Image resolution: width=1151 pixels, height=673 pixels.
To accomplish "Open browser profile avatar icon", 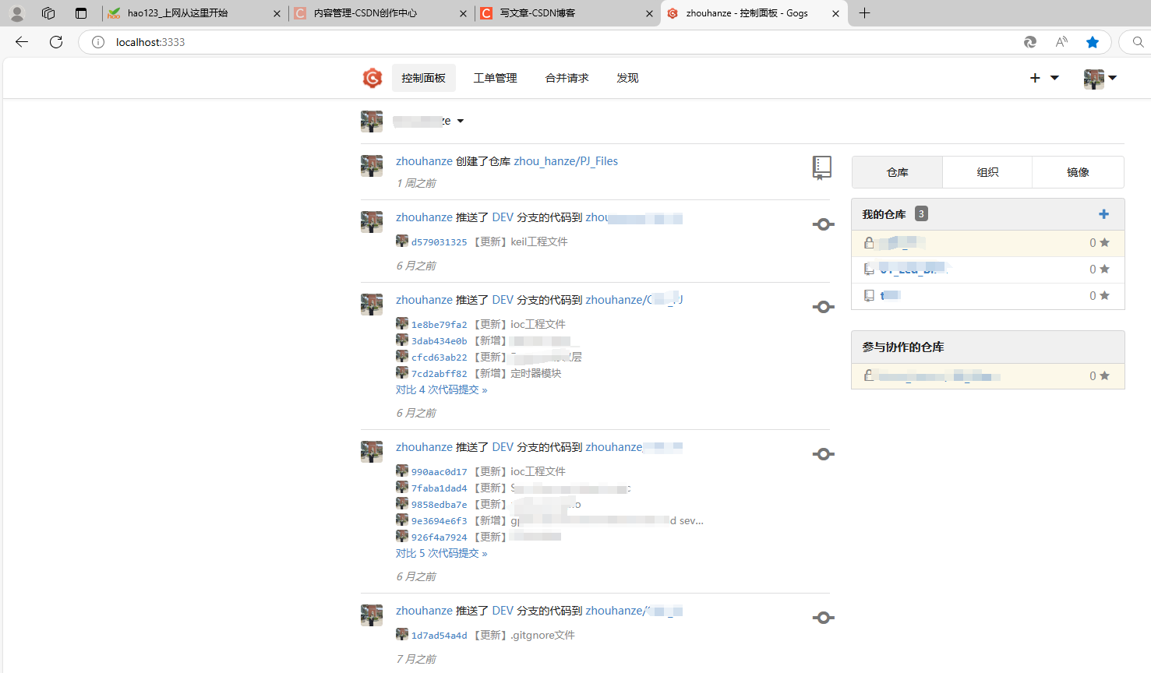I will [17, 13].
